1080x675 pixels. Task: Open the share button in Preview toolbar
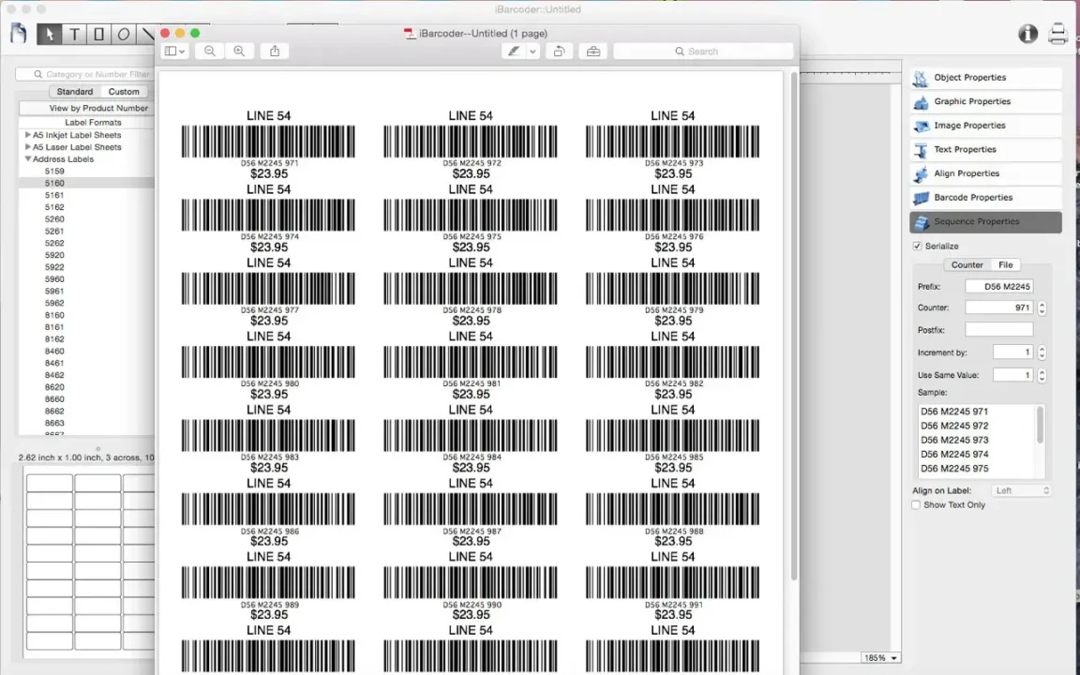[x=275, y=51]
